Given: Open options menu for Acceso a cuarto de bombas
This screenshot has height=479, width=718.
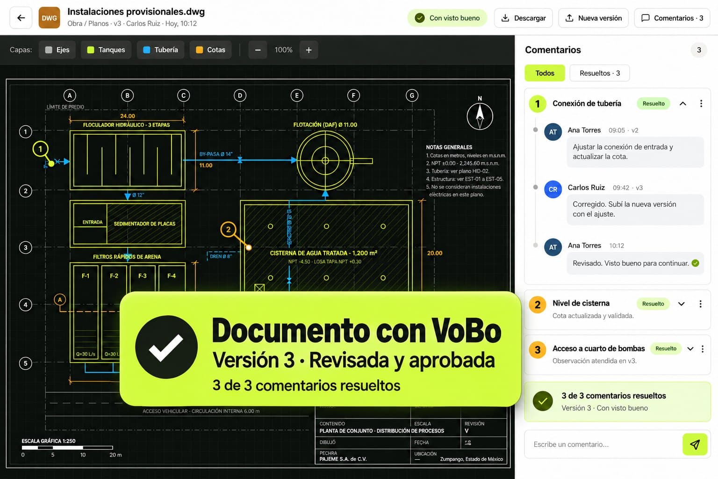Looking at the screenshot, I should point(703,348).
